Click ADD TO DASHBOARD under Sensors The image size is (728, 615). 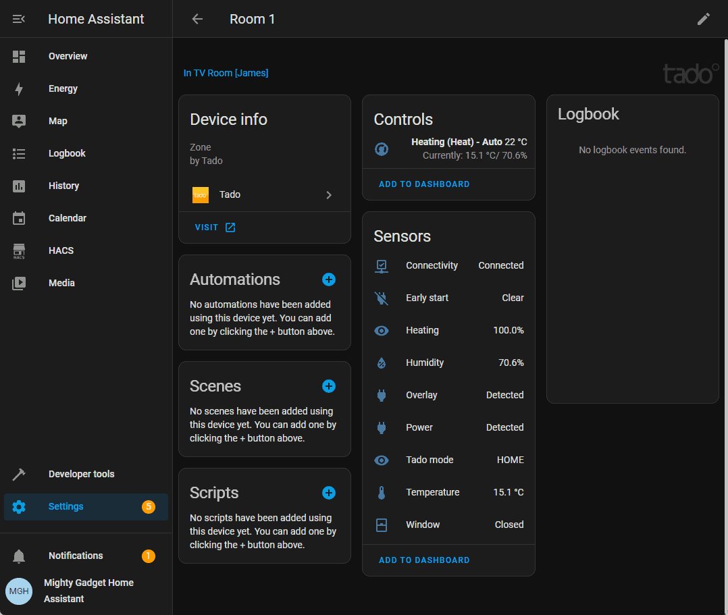(x=424, y=560)
